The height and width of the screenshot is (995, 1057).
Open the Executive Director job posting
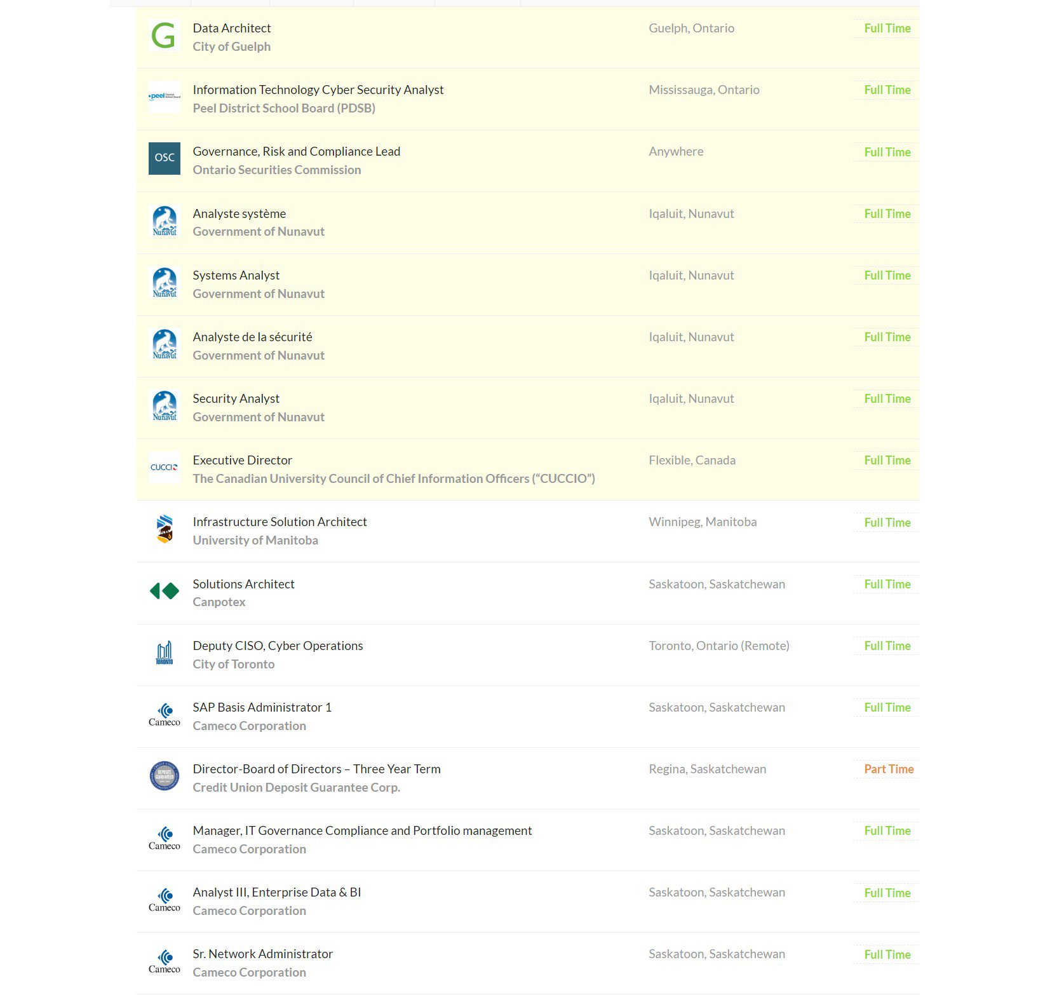[243, 460]
